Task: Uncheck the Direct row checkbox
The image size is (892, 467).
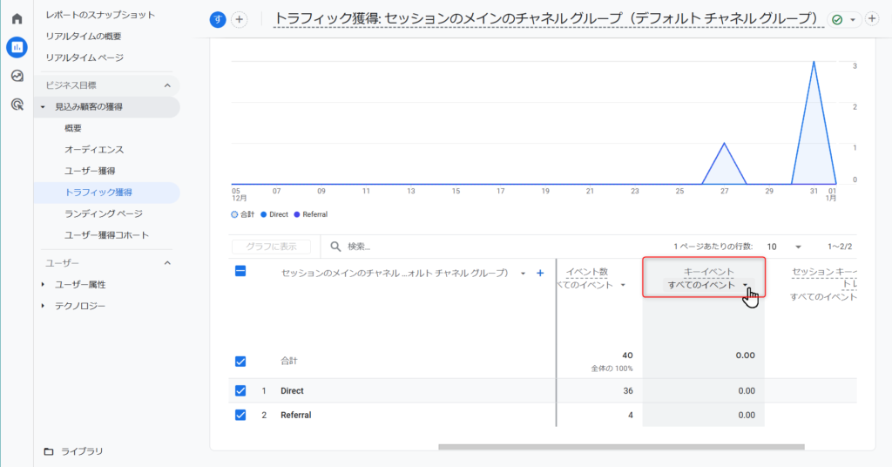Action: (x=240, y=391)
